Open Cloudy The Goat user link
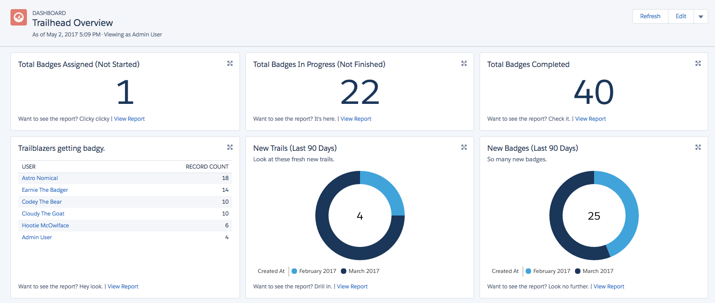 tap(43, 214)
